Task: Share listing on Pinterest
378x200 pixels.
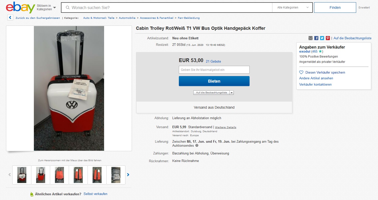Action: 328,38
